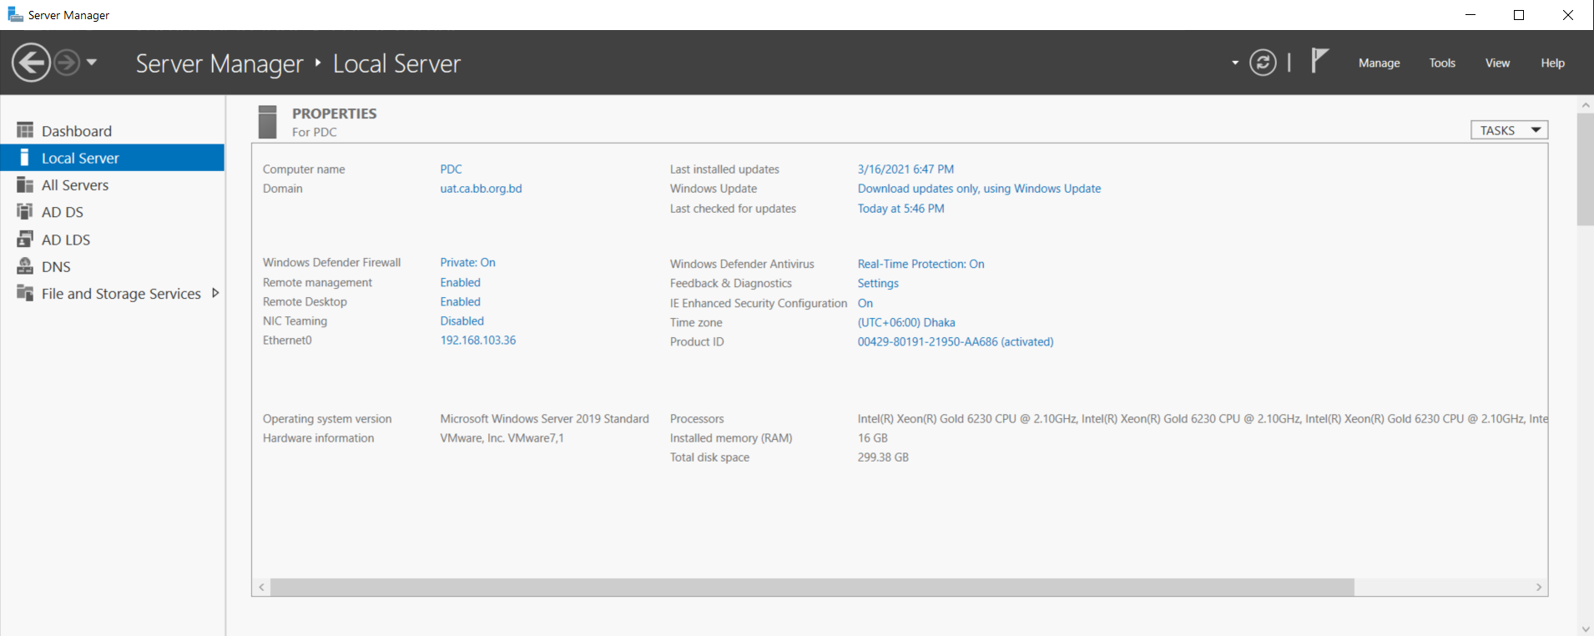1594x636 pixels.
Task: Click the vertical scroll up arrow
Action: pos(1586,105)
